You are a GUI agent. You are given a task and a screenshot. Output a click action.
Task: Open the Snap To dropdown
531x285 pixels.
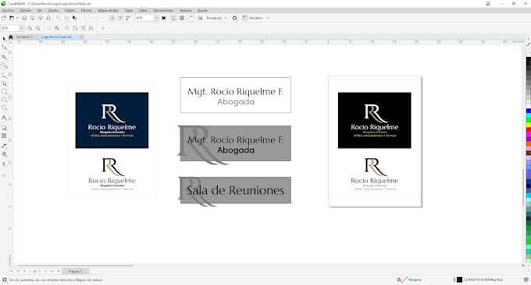pos(217,18)
